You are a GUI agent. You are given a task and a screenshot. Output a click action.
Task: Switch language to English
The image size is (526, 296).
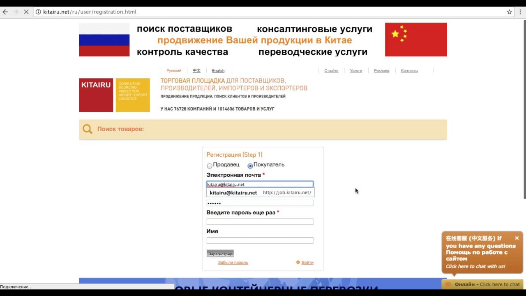[x=218, y=71]
